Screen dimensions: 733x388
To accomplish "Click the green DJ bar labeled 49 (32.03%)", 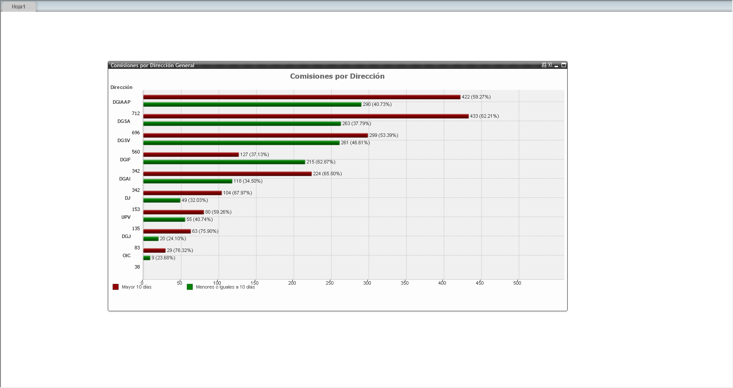I will pos(162,200).
